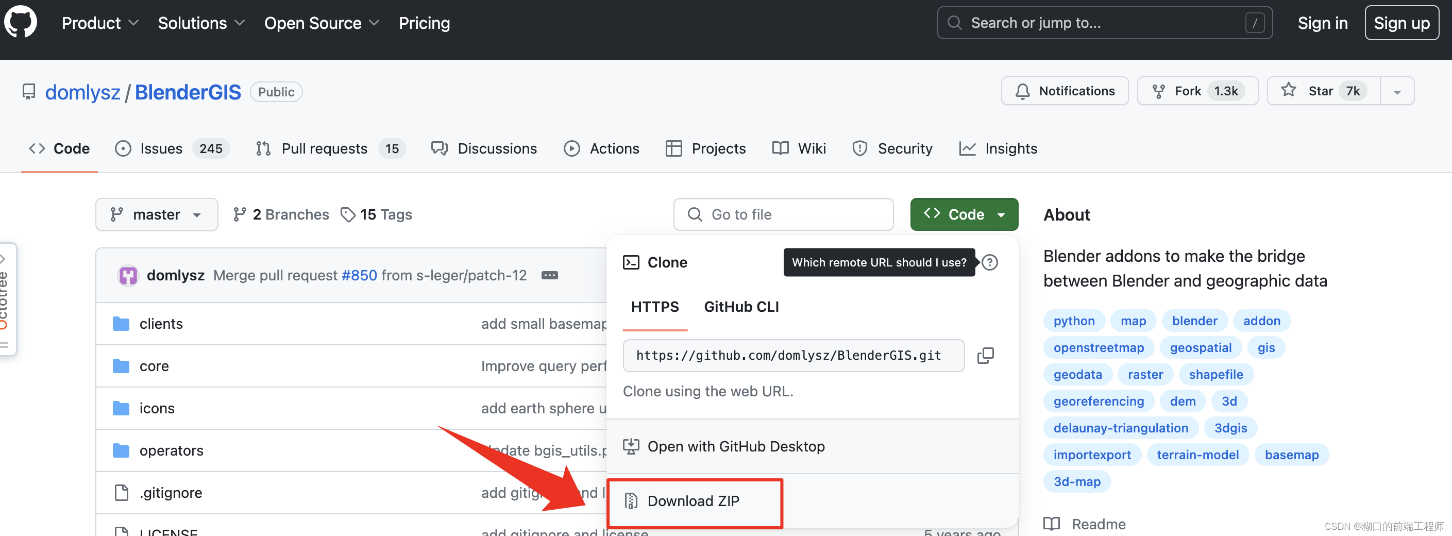
Task: Click the copy clone URL icon
Action: [x=985, y=356]
